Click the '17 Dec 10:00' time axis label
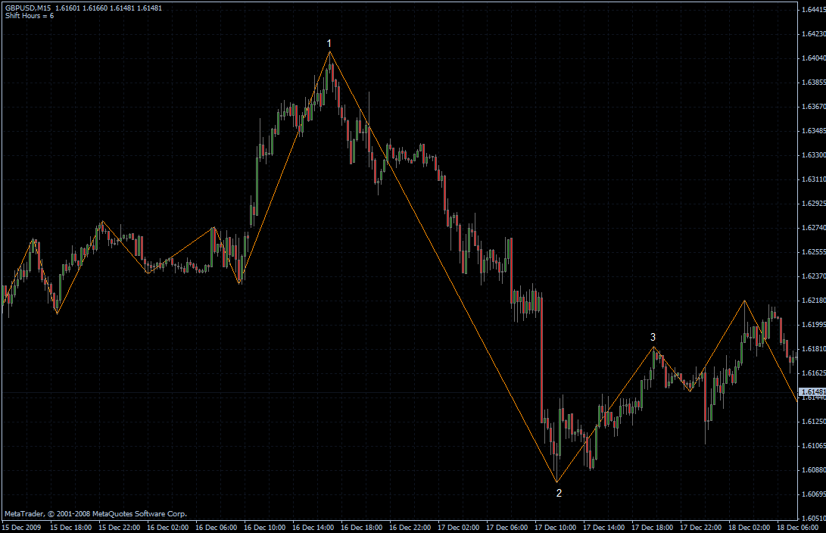 pos(555,527)
